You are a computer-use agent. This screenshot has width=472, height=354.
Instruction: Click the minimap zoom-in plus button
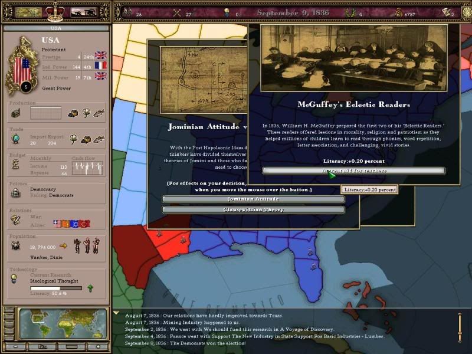98,346
